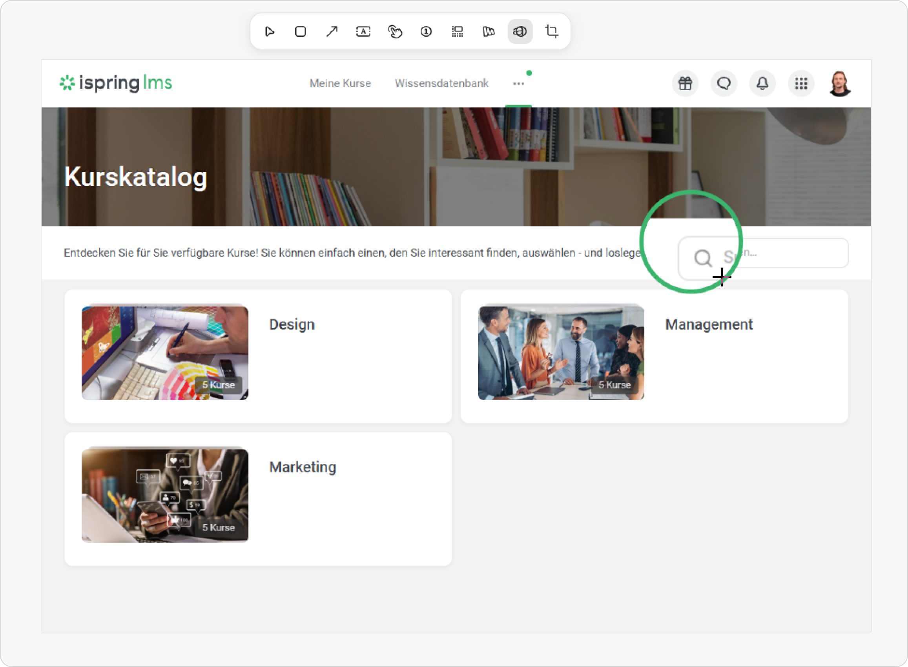This screenshot has width=908, height=667.
Task: Expand the three-dots more menu
Action: (519, 84)
